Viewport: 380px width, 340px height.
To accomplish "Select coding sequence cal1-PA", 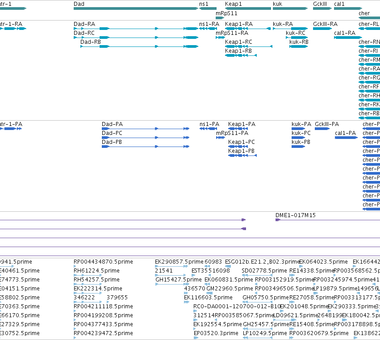I will [x=345, y=133].
